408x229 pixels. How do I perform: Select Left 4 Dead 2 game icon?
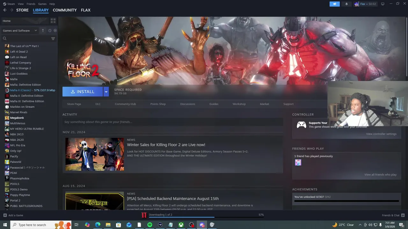click(7, 52)
